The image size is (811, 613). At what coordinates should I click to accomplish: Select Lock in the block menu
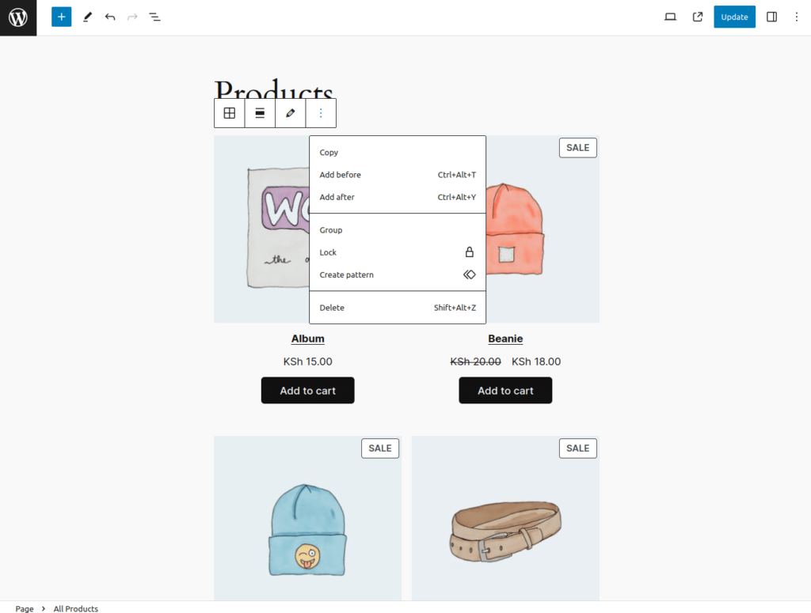(398, 252)
